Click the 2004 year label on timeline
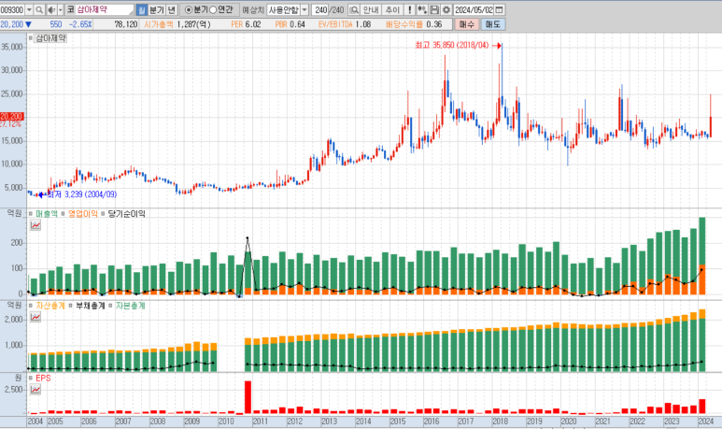Image resolution: width=722 pixels, height=429 pixels. click(x=35, y=422)
